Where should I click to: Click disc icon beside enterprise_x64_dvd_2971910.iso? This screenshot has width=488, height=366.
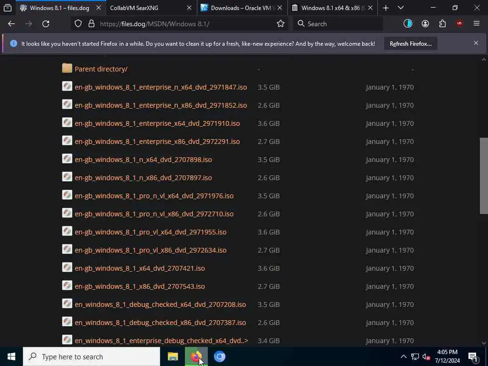coord(67,122)
